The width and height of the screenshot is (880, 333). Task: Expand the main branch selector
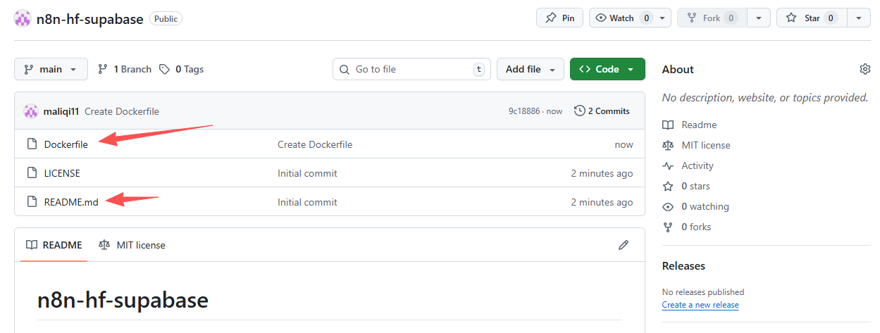pos(51,69)
